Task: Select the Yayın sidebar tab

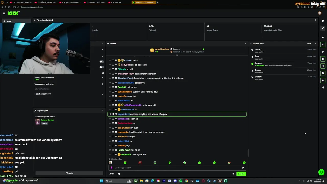Action: click(16, 21)
